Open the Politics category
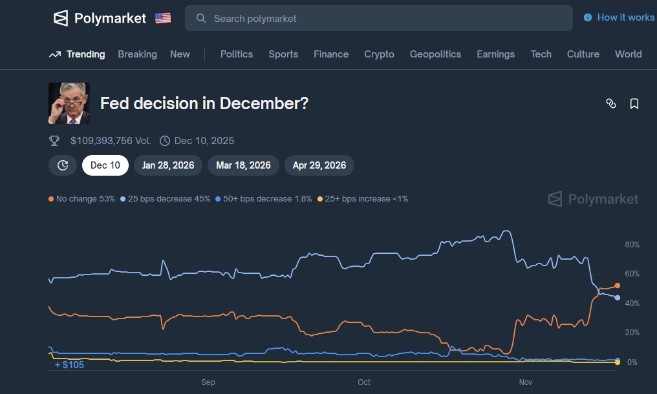657x394 pixels. [x=237, y=54]
